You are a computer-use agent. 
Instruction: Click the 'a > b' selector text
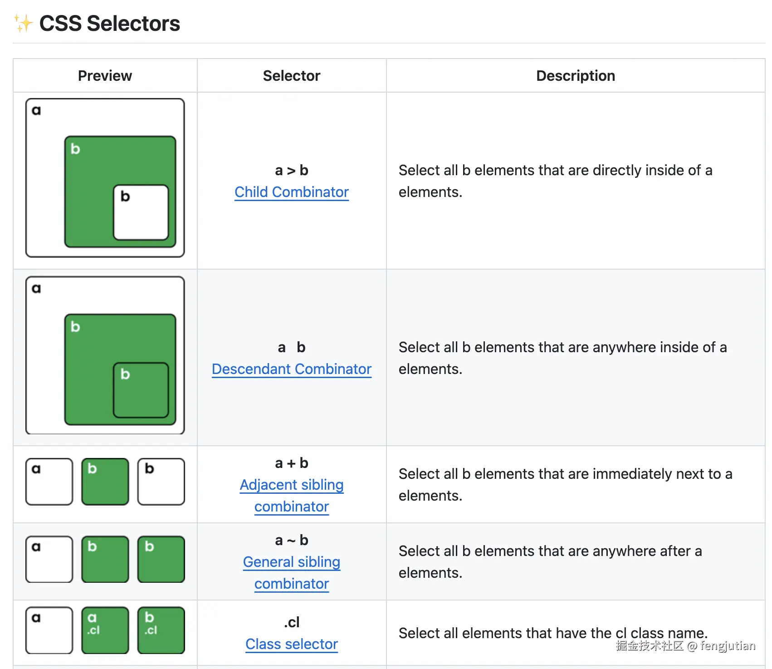[291, 170]
